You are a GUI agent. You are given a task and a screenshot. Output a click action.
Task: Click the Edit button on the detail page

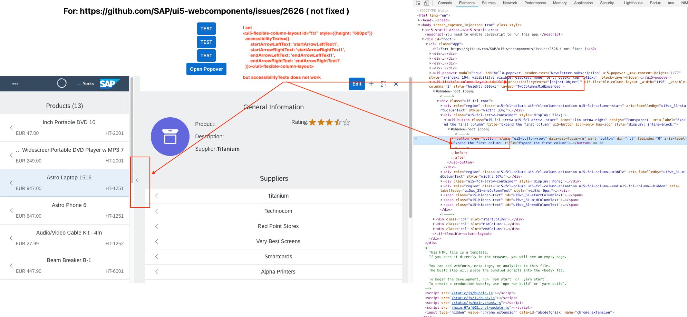[357, 84]
